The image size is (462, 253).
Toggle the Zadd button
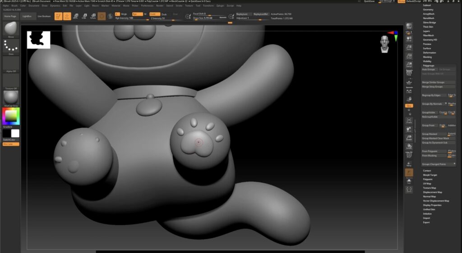[x=154, y=14]
